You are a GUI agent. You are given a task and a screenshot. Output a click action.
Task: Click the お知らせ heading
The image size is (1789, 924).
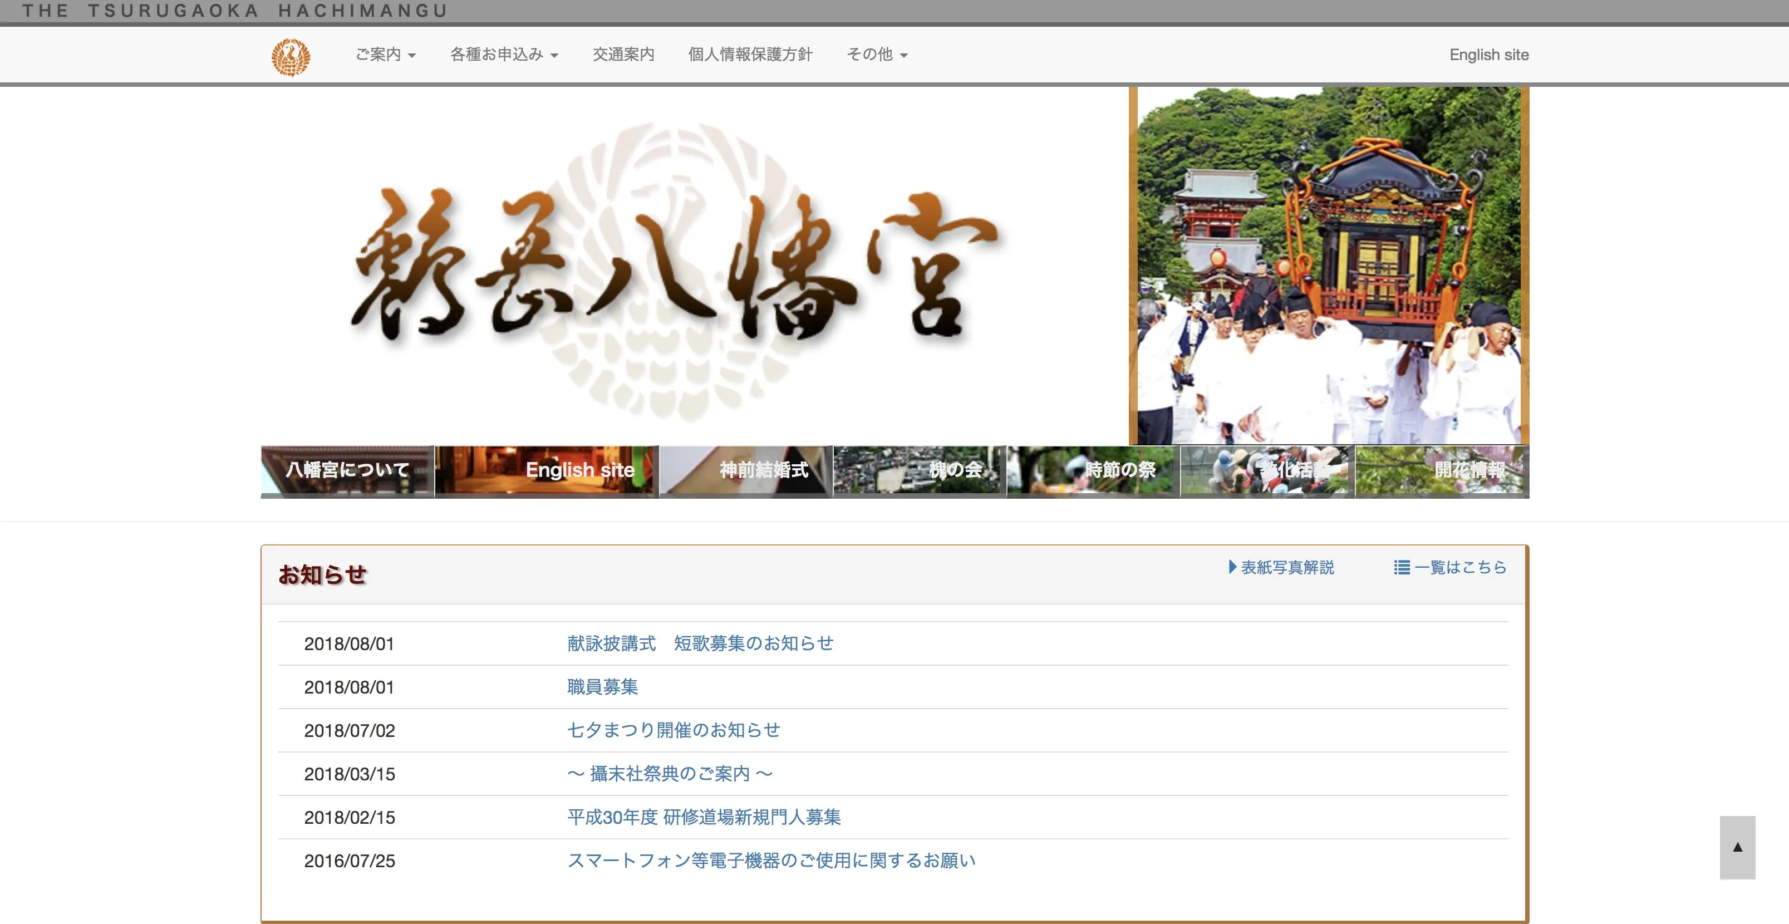322,574
